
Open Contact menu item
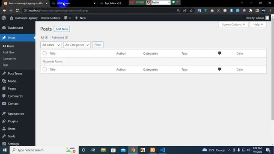18,104
